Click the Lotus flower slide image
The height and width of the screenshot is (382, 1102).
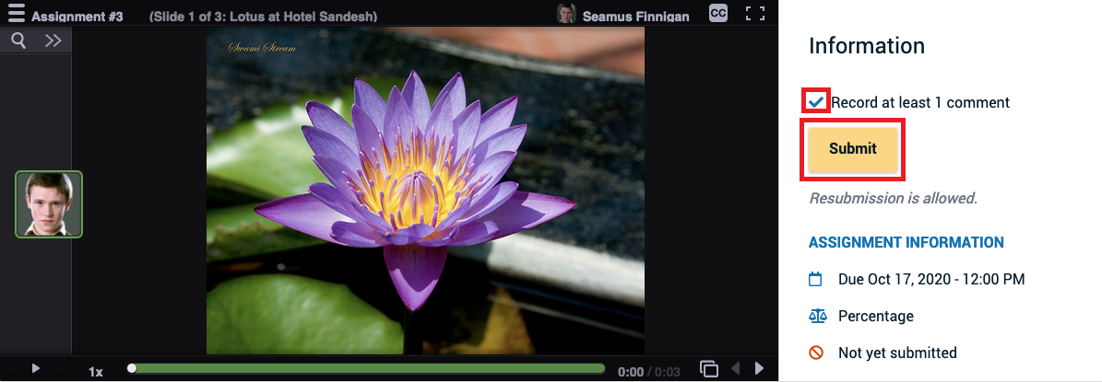tap(425, 191)
